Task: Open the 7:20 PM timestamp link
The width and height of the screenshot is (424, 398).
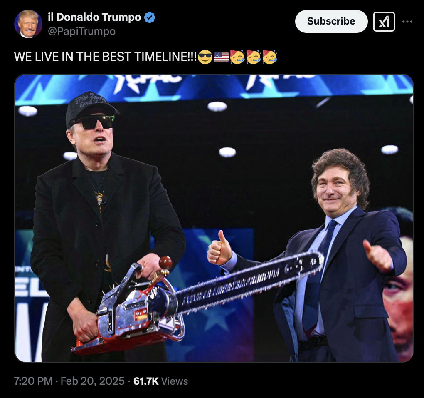Action: coord(33,381)
